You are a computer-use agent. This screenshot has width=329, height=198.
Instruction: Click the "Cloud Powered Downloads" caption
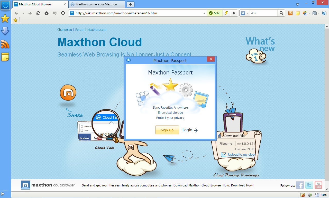tap(236, 175)
